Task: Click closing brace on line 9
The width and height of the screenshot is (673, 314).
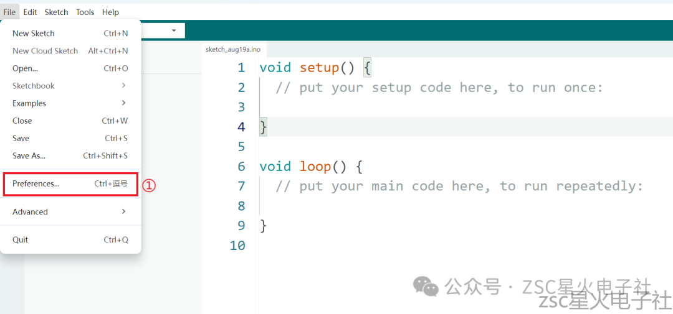Action: click(263, 226)
